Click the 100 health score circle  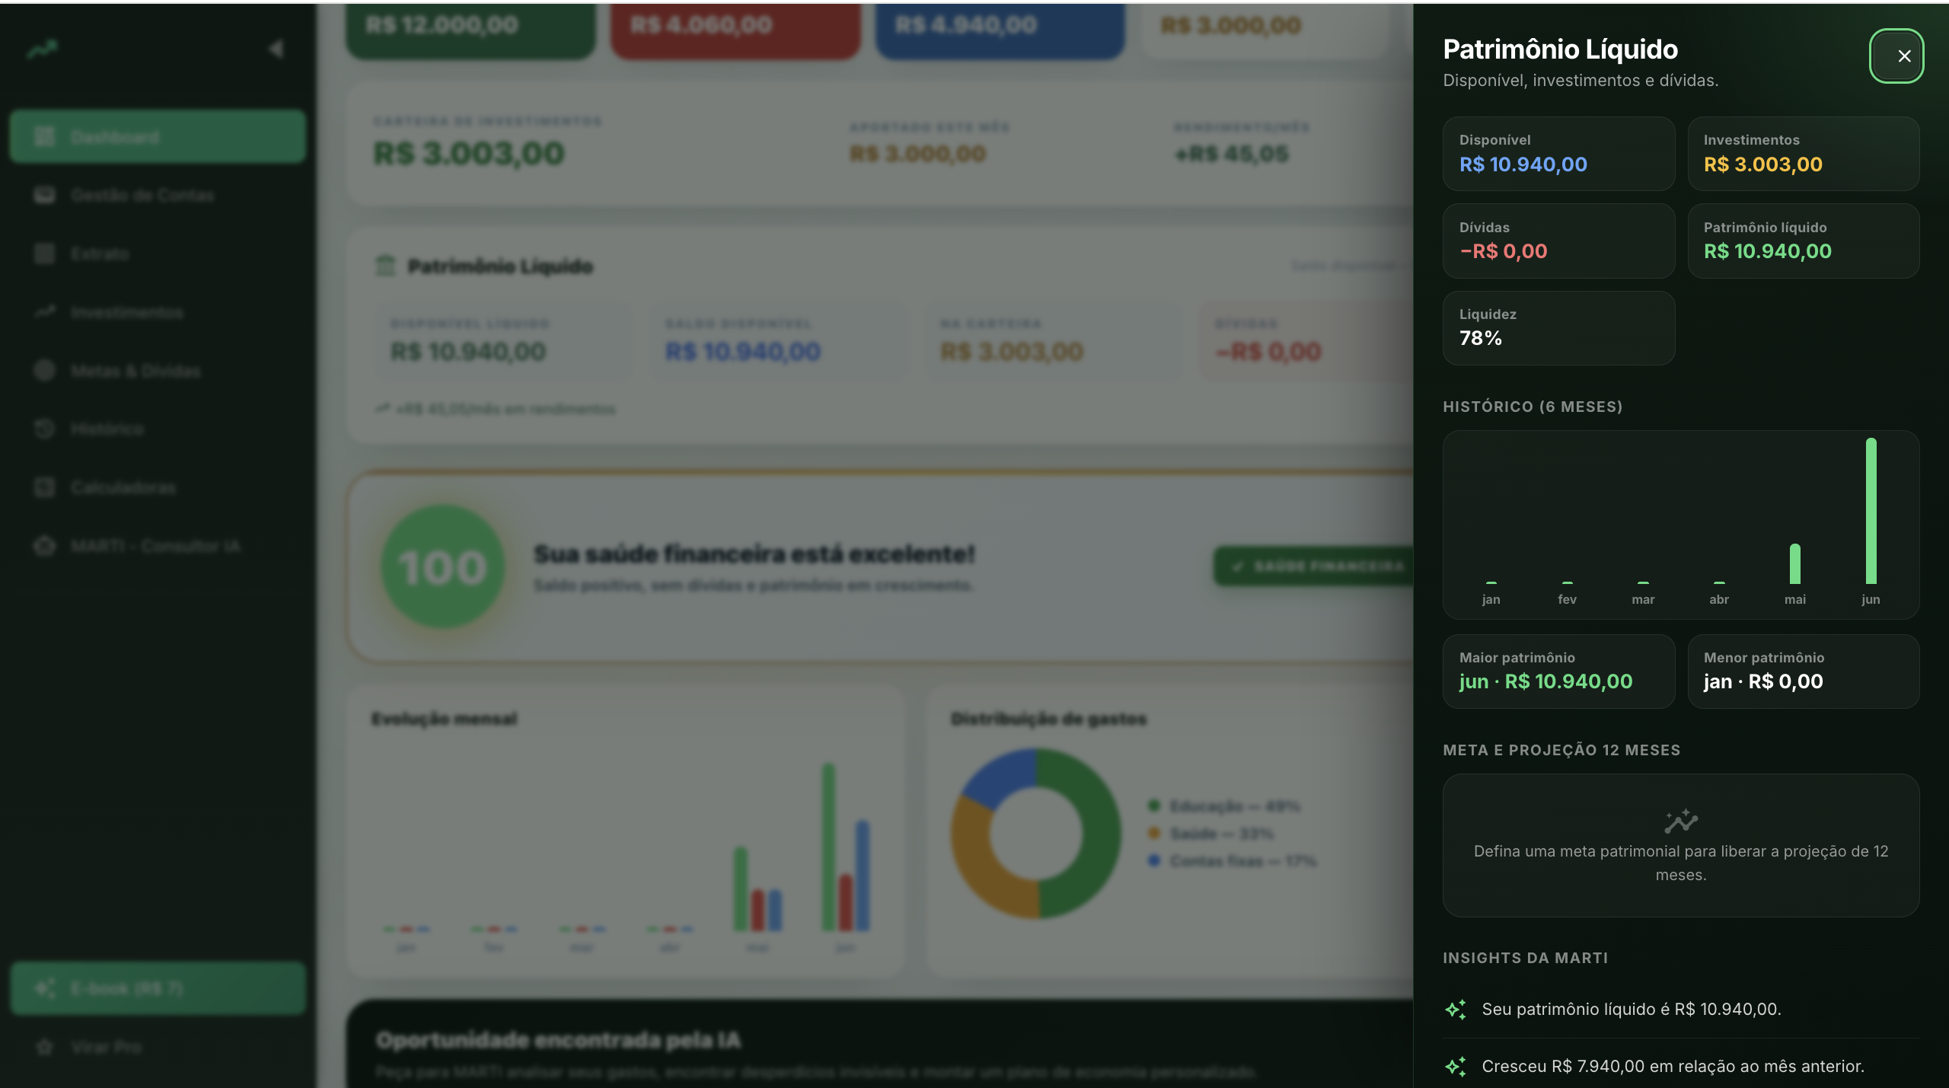(x=442, y=566)
